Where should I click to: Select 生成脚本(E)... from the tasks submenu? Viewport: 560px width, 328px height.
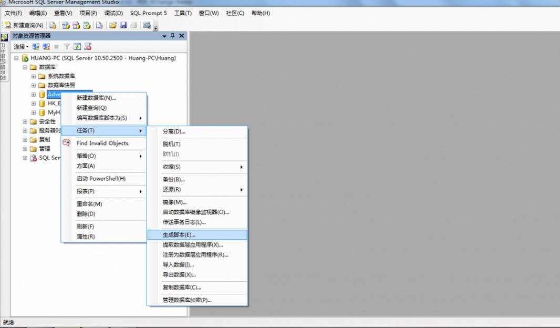click(179, 235)
